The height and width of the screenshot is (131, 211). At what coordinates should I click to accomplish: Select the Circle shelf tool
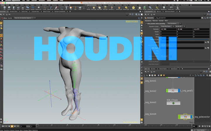pyautogui.click(x=62, y=8)
